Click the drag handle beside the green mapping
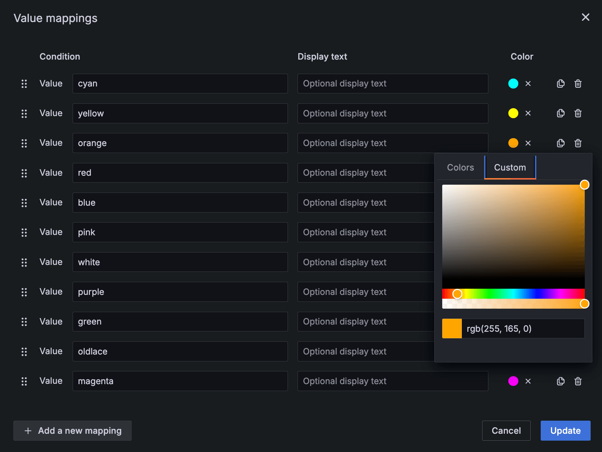This screenshot has width=602, height=452. [24, 322]
